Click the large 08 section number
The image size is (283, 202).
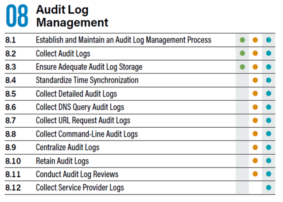coord(18,16)
